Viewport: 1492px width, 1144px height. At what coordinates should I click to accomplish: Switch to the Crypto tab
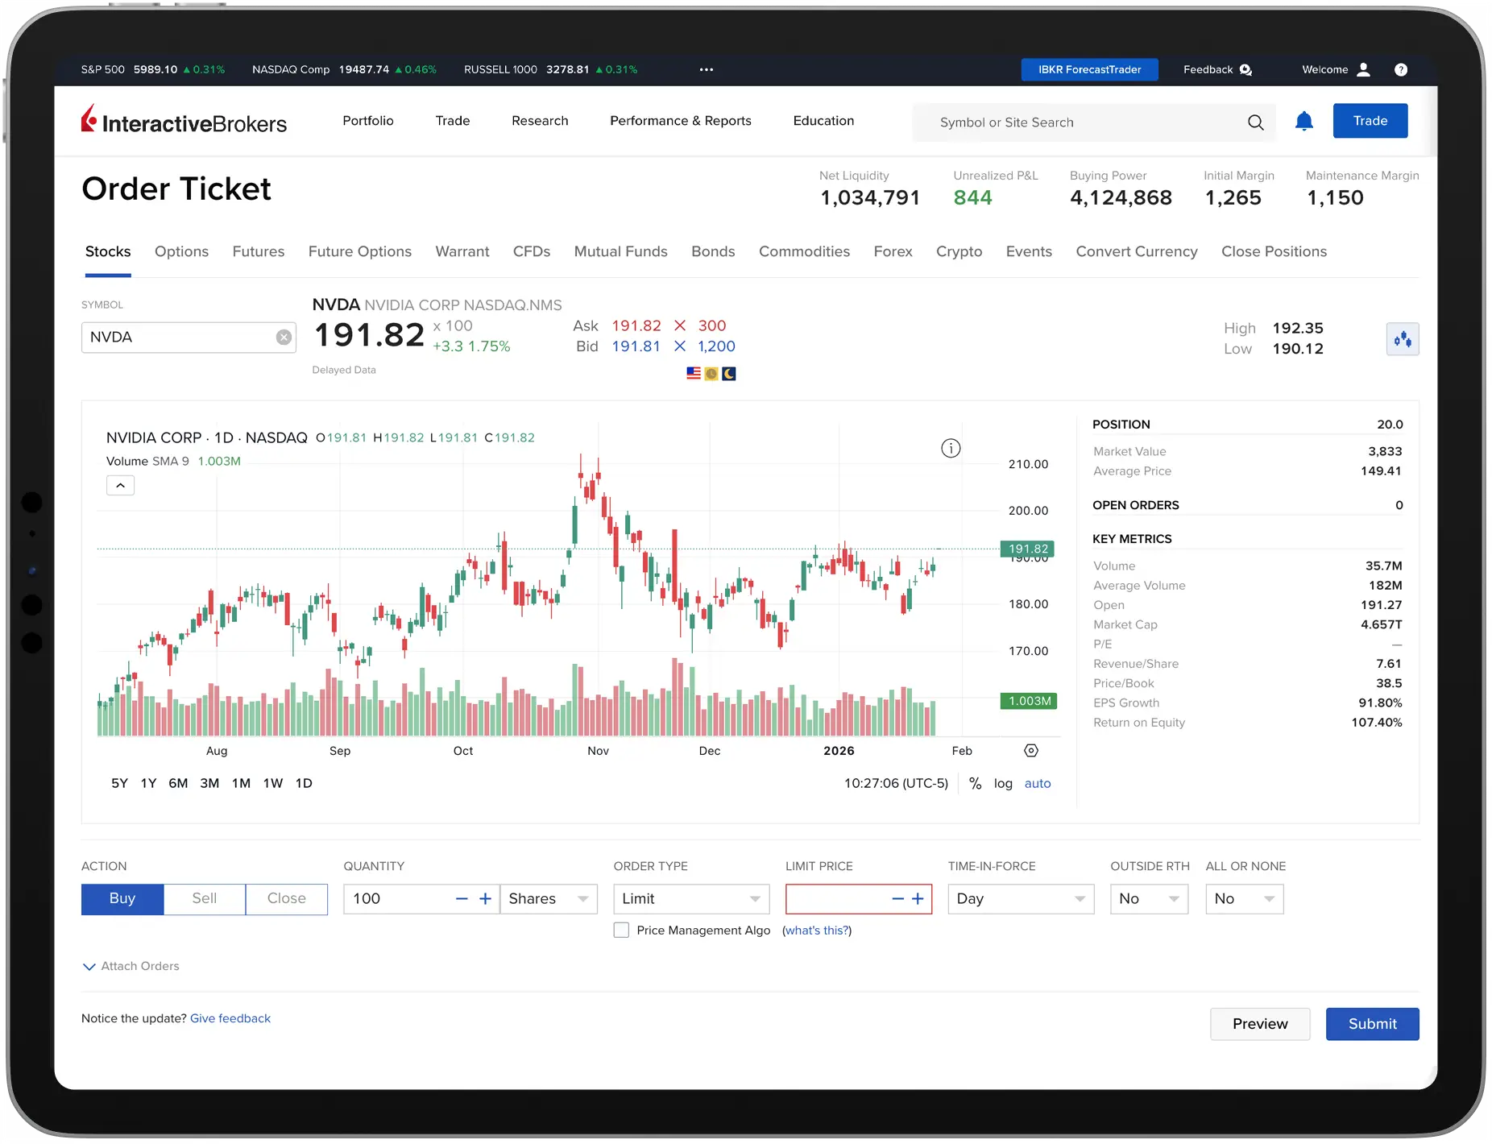pyautogui.click(x=959, y=252)
